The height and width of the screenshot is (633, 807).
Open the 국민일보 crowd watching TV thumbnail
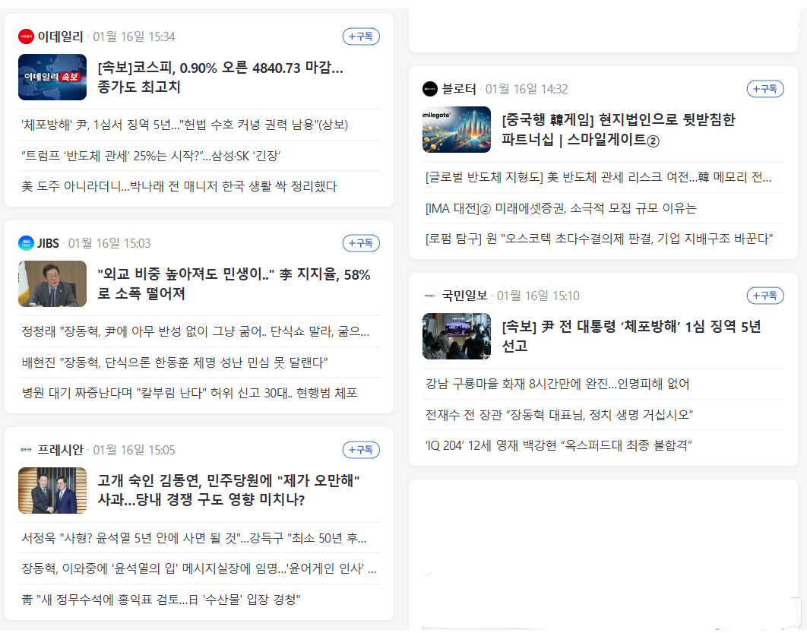click(457, 337)
